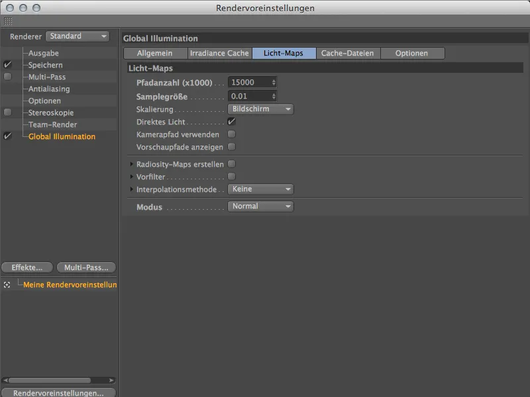The width and height of the screenshot is (530, 397).
Task: Select Ausgabe in the settings tree
Action: click(43, 53)
